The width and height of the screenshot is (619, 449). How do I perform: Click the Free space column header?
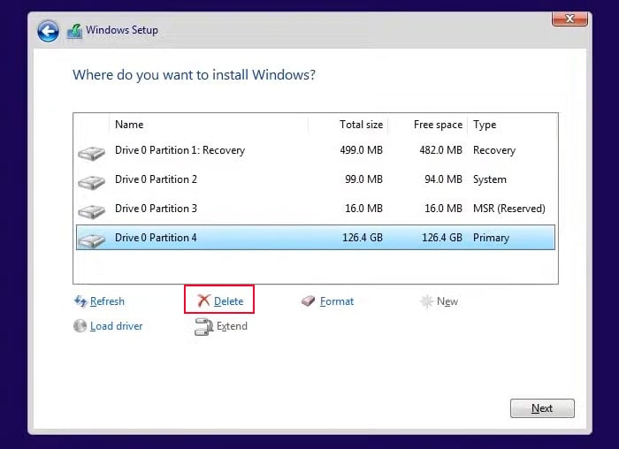point(438,125)
